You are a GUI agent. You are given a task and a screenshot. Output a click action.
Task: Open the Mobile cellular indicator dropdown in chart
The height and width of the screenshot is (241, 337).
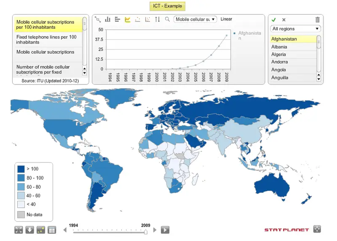point(195,19)
